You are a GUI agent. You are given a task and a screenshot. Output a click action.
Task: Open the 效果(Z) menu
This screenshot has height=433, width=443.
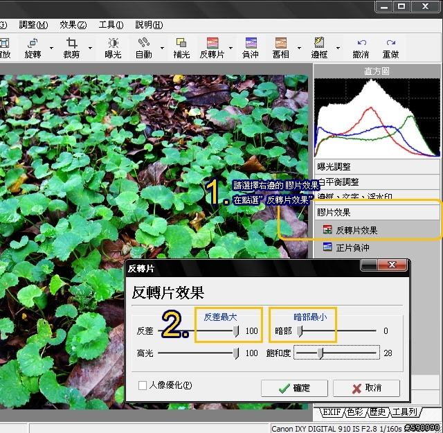[73, 25]
